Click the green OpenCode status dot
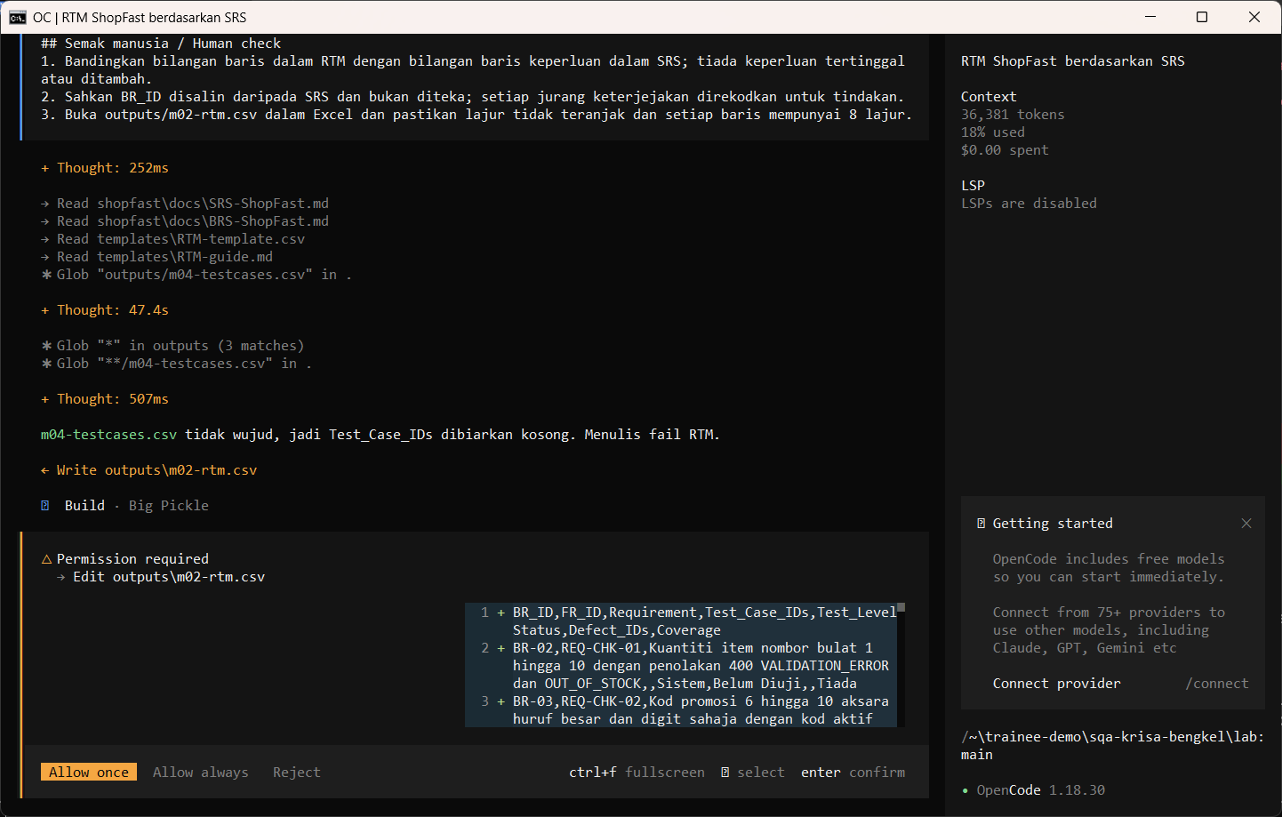Image resolution: width=1282 pixels, height=817 pixels. (x=965, y=790)
